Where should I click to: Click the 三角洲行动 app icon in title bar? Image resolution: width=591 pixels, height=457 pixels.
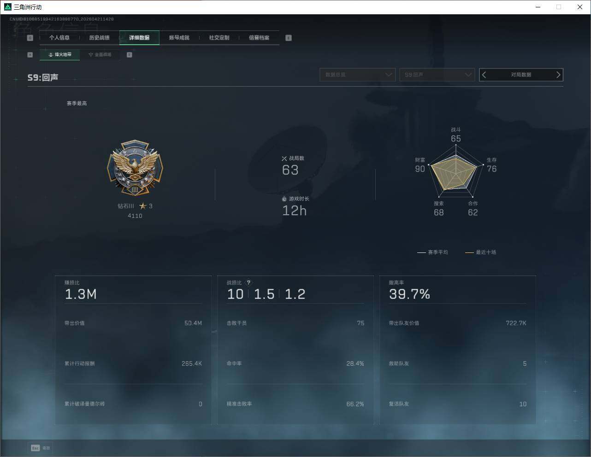point(7,7)
